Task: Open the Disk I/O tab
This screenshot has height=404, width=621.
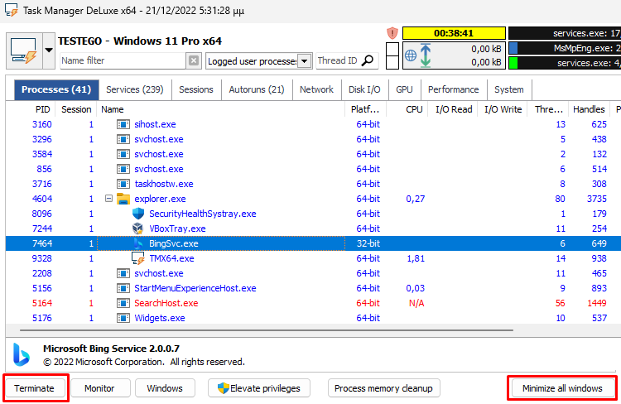Action: [x=364, y=89]
